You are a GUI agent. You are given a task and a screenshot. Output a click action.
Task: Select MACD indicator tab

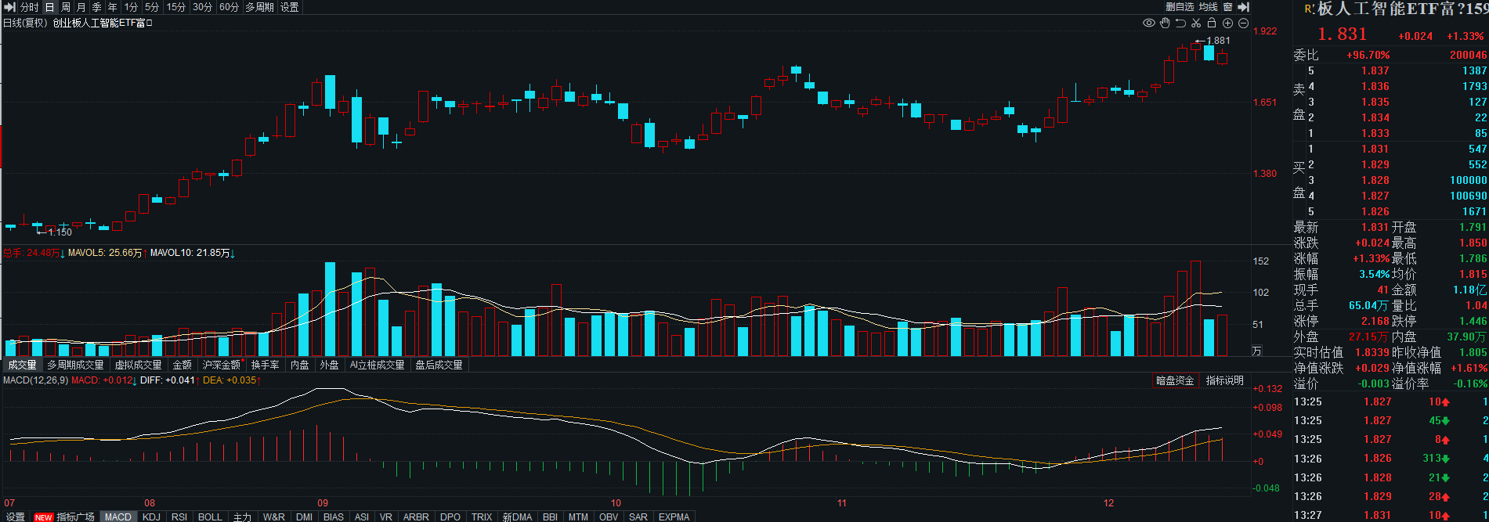(118, 517)
